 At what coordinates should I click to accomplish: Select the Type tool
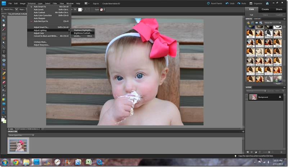pyautogui.click(x=4, y=51)
